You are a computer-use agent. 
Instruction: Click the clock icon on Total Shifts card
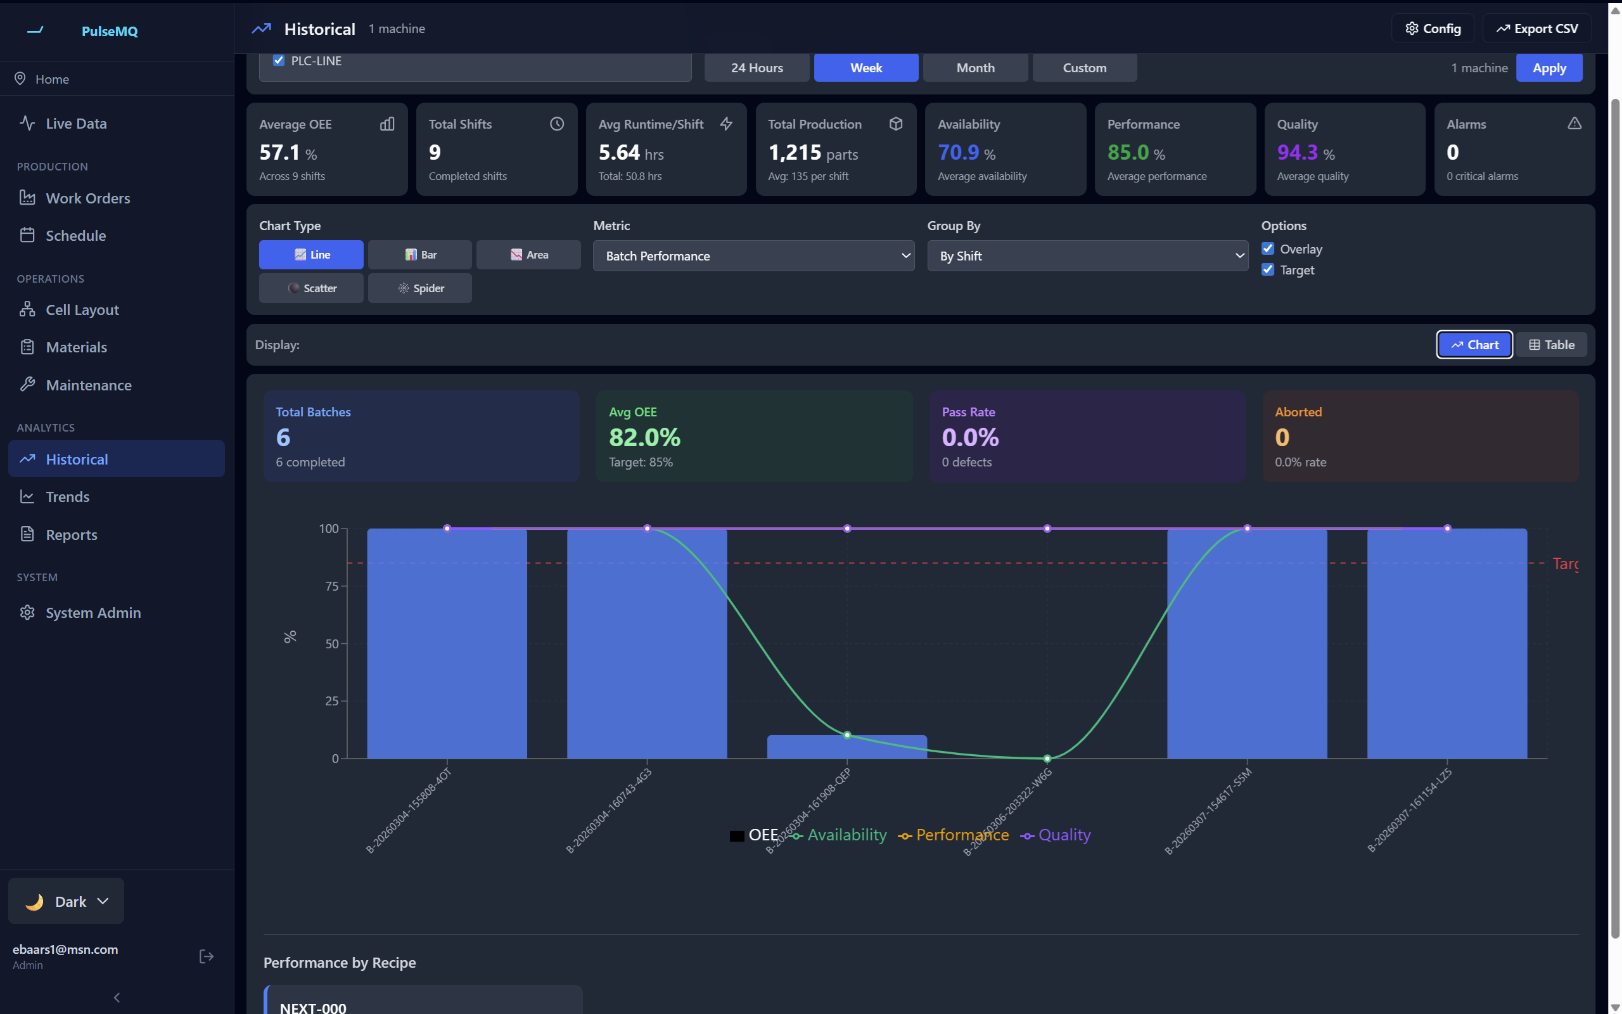557,124
